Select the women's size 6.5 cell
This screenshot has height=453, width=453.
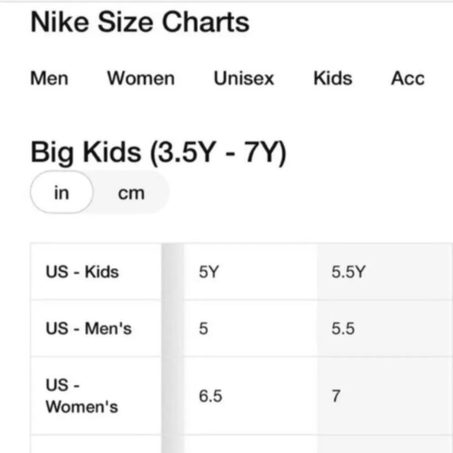[x=211, y=396]
